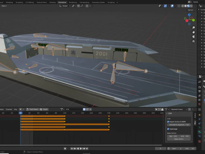Image resolution: width=205 pixels, height=154 pixels.
Task: Toggle auto keying record button
Action: [65, 148]
